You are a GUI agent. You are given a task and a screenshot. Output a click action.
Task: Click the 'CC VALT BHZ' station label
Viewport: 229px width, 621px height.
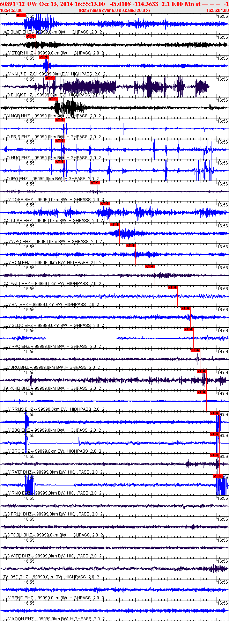pos(17,284)
